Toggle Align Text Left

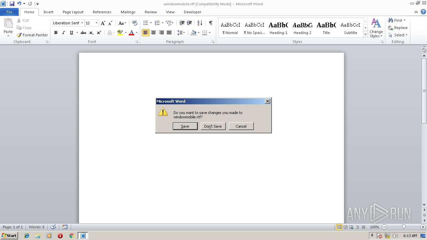pyautogui.click(x=145, y=33)
